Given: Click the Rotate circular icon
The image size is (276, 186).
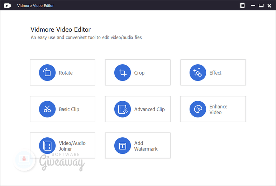Looking at the screenshot, I should click(x=47, y=73).
